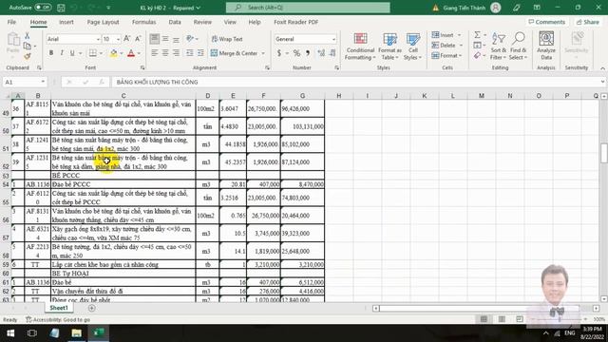The image size is (608, 342).
Task: Open Windows Start menu
Action: 10,333
